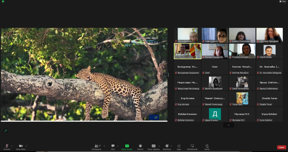Select Мирослава Московець's participant tile
This screenshot has width=288, height=152.
pos(187,83)
